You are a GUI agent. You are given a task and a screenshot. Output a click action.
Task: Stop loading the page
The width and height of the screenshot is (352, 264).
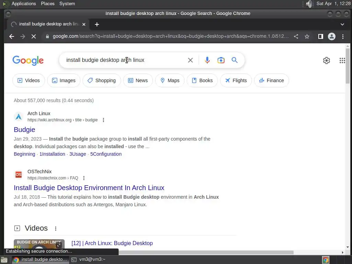34,36
